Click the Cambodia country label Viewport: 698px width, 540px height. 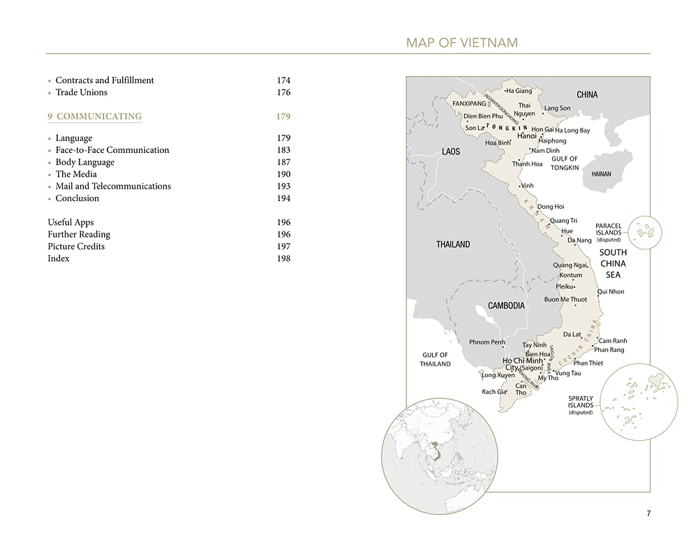[x=506, y=306]
